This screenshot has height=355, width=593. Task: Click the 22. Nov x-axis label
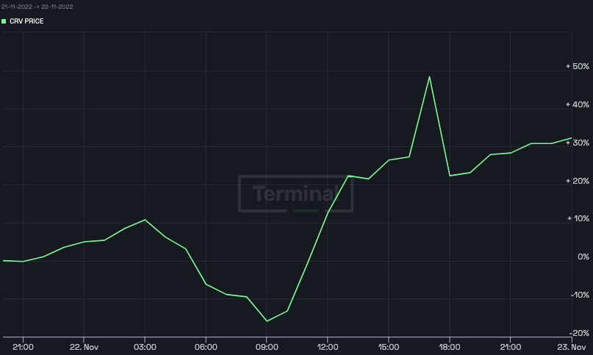(84, 347)
